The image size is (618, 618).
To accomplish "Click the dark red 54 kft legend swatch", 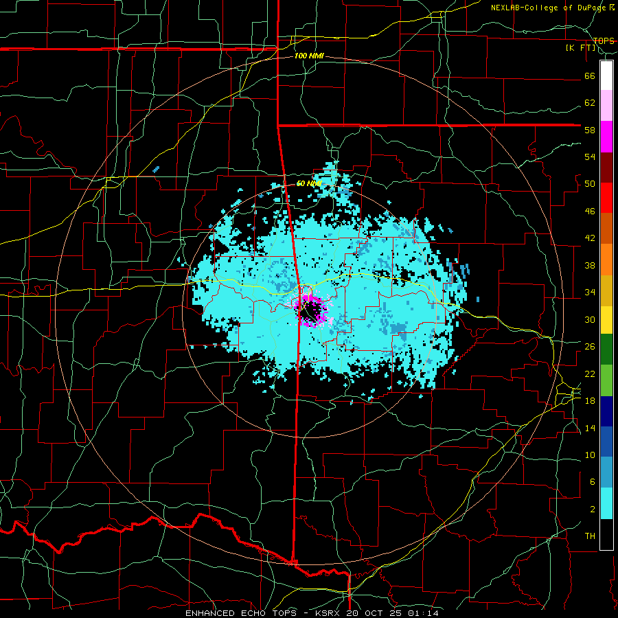I will tap(606, 167).
